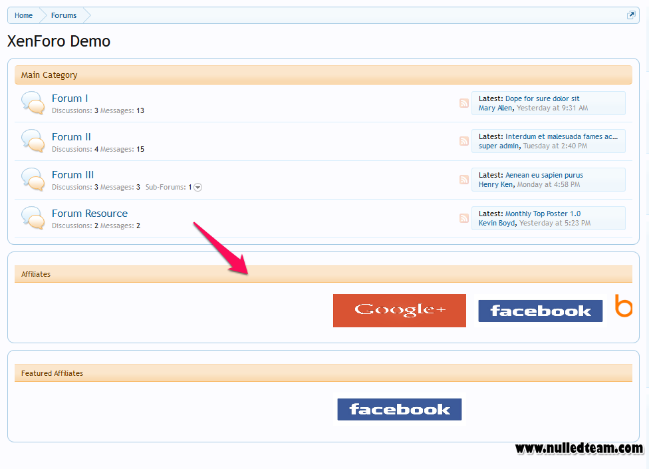This screenshot has width=649, height=469.
Task: Open latest thread 'Dope for sure dolor sit'
Action: (x=542, y=98)
